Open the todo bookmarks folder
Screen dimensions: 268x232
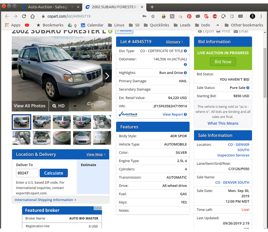[x=203, y=25]
